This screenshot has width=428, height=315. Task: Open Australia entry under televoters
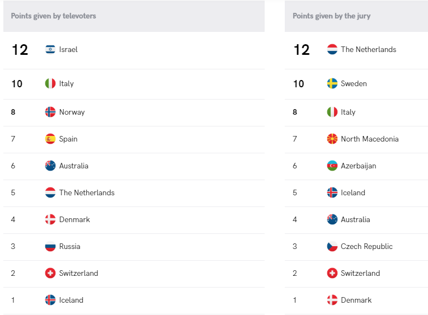click(74, 166)
